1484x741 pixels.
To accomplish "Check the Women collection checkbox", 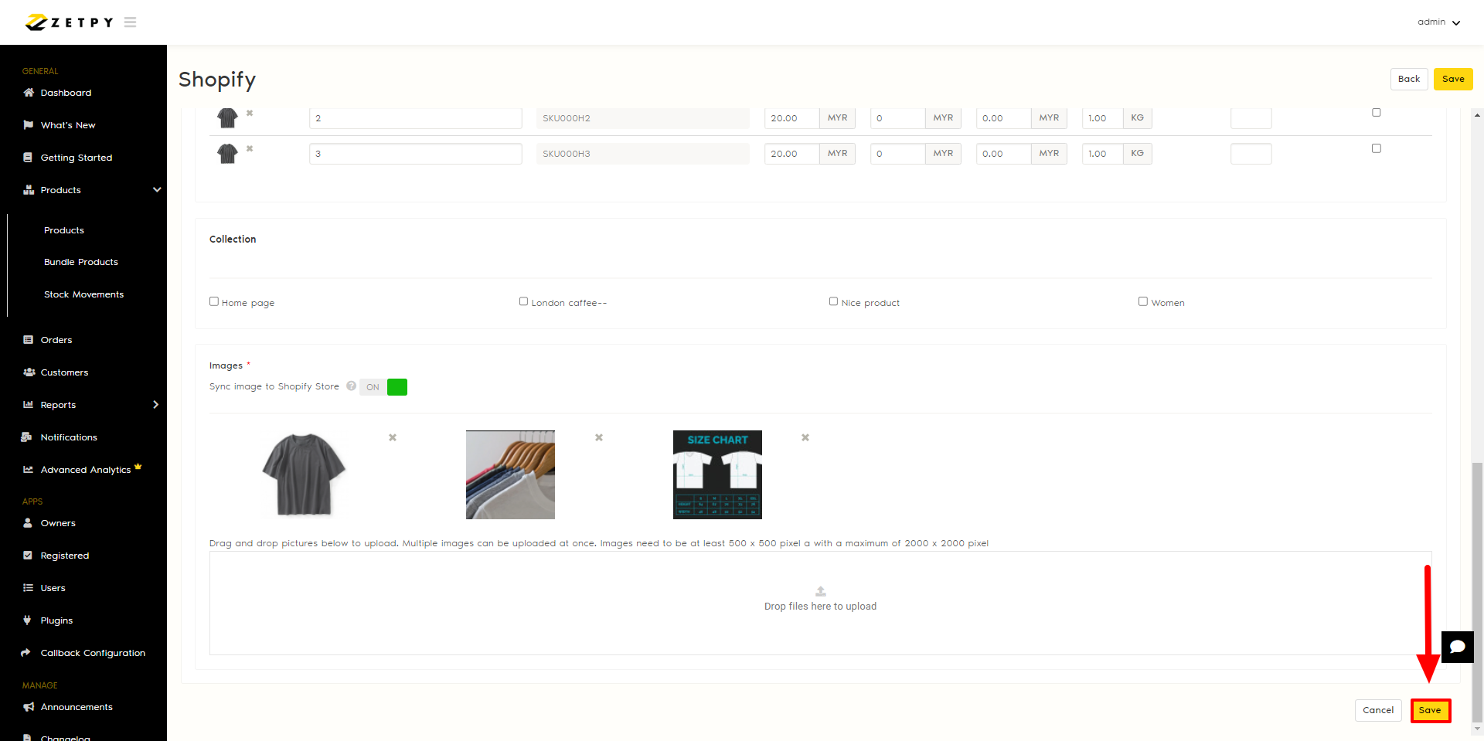I will click(x=1143, y=301).
